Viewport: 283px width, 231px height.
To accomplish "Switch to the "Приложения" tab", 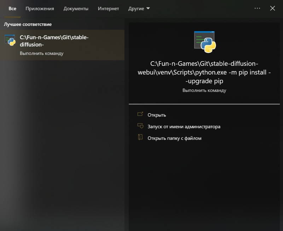I will click(x=40, y=8).
